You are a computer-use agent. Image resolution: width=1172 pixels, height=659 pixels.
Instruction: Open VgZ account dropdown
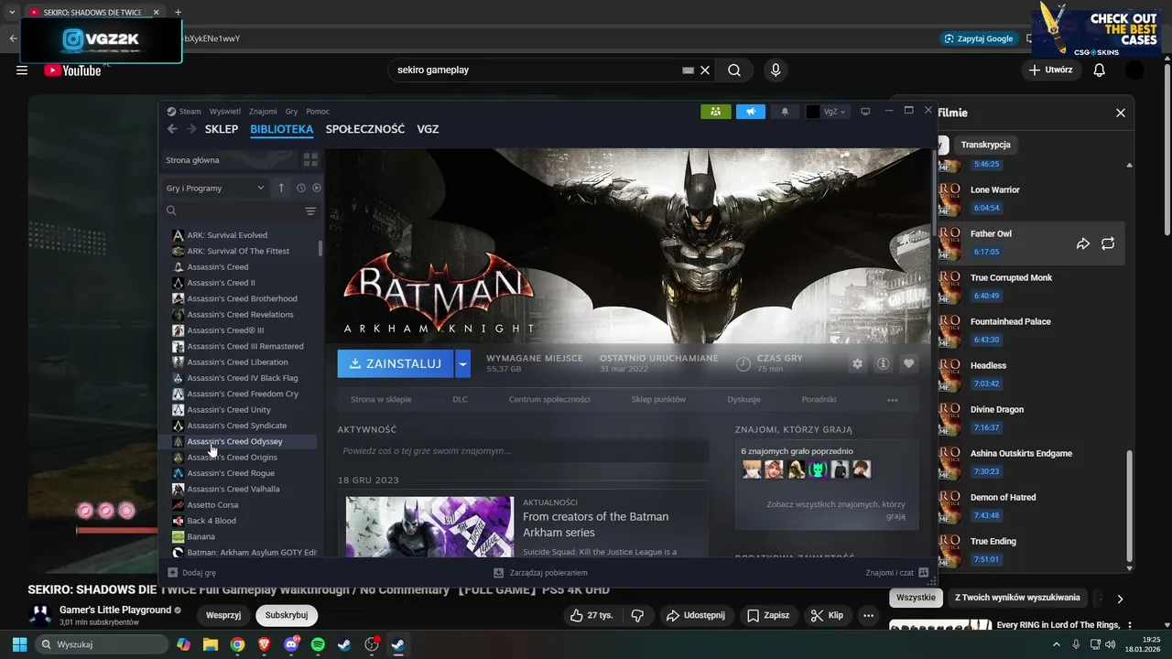[828, 112]
